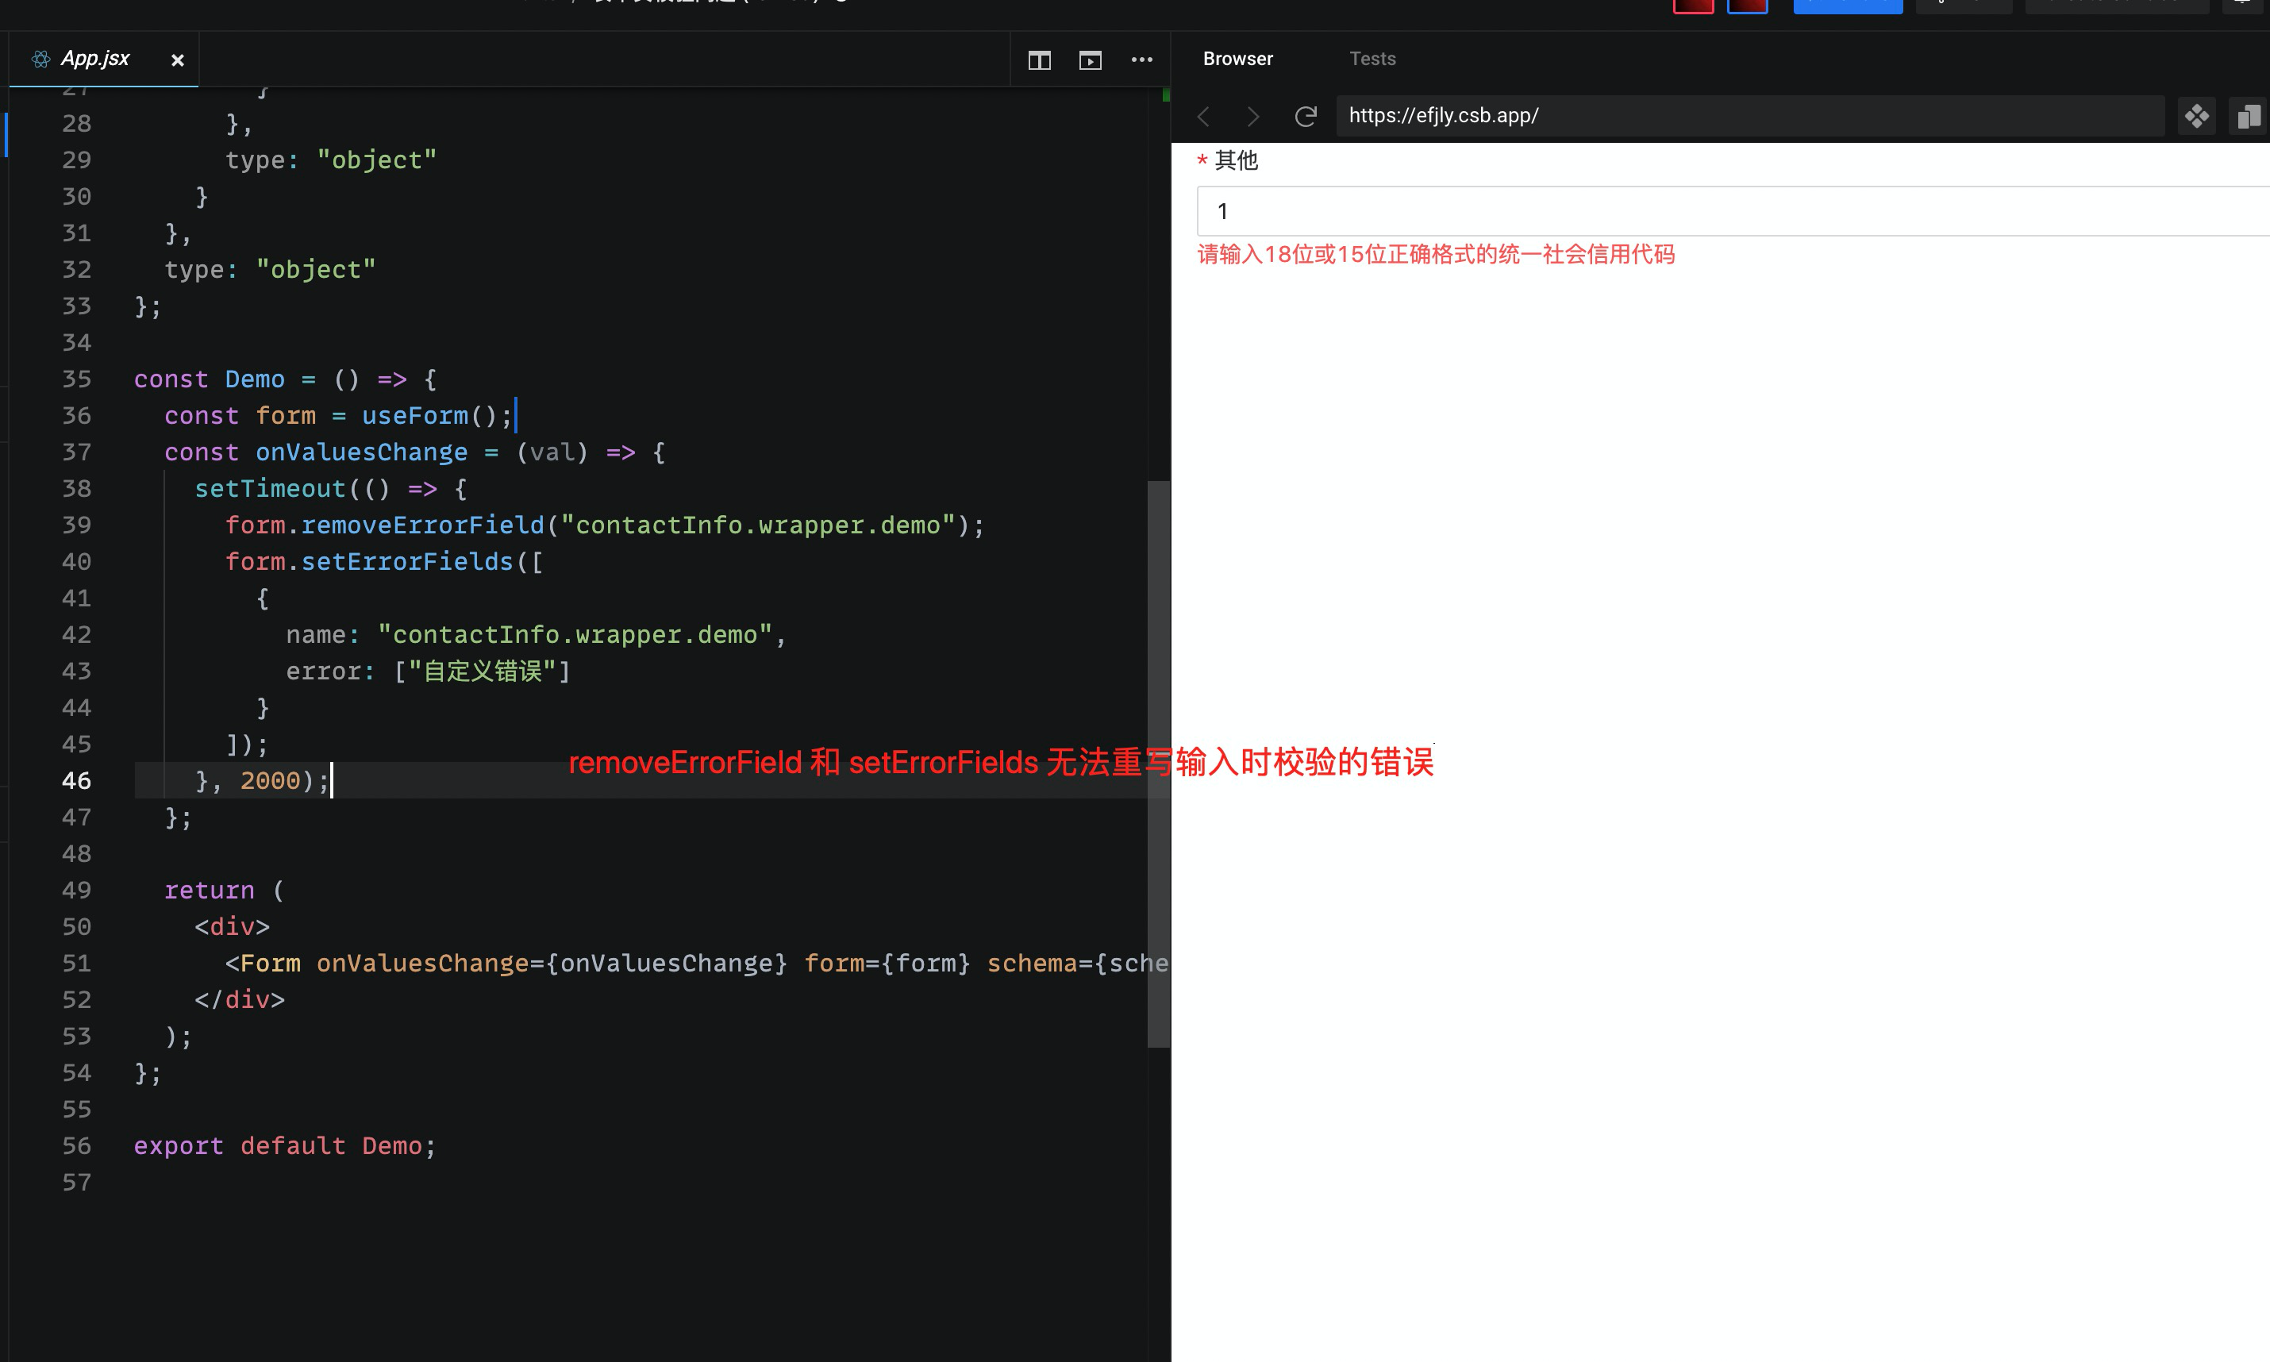Click the blue action button in header
The width and height of the screenshot is (2270, 1362).
pos(1847,5)
